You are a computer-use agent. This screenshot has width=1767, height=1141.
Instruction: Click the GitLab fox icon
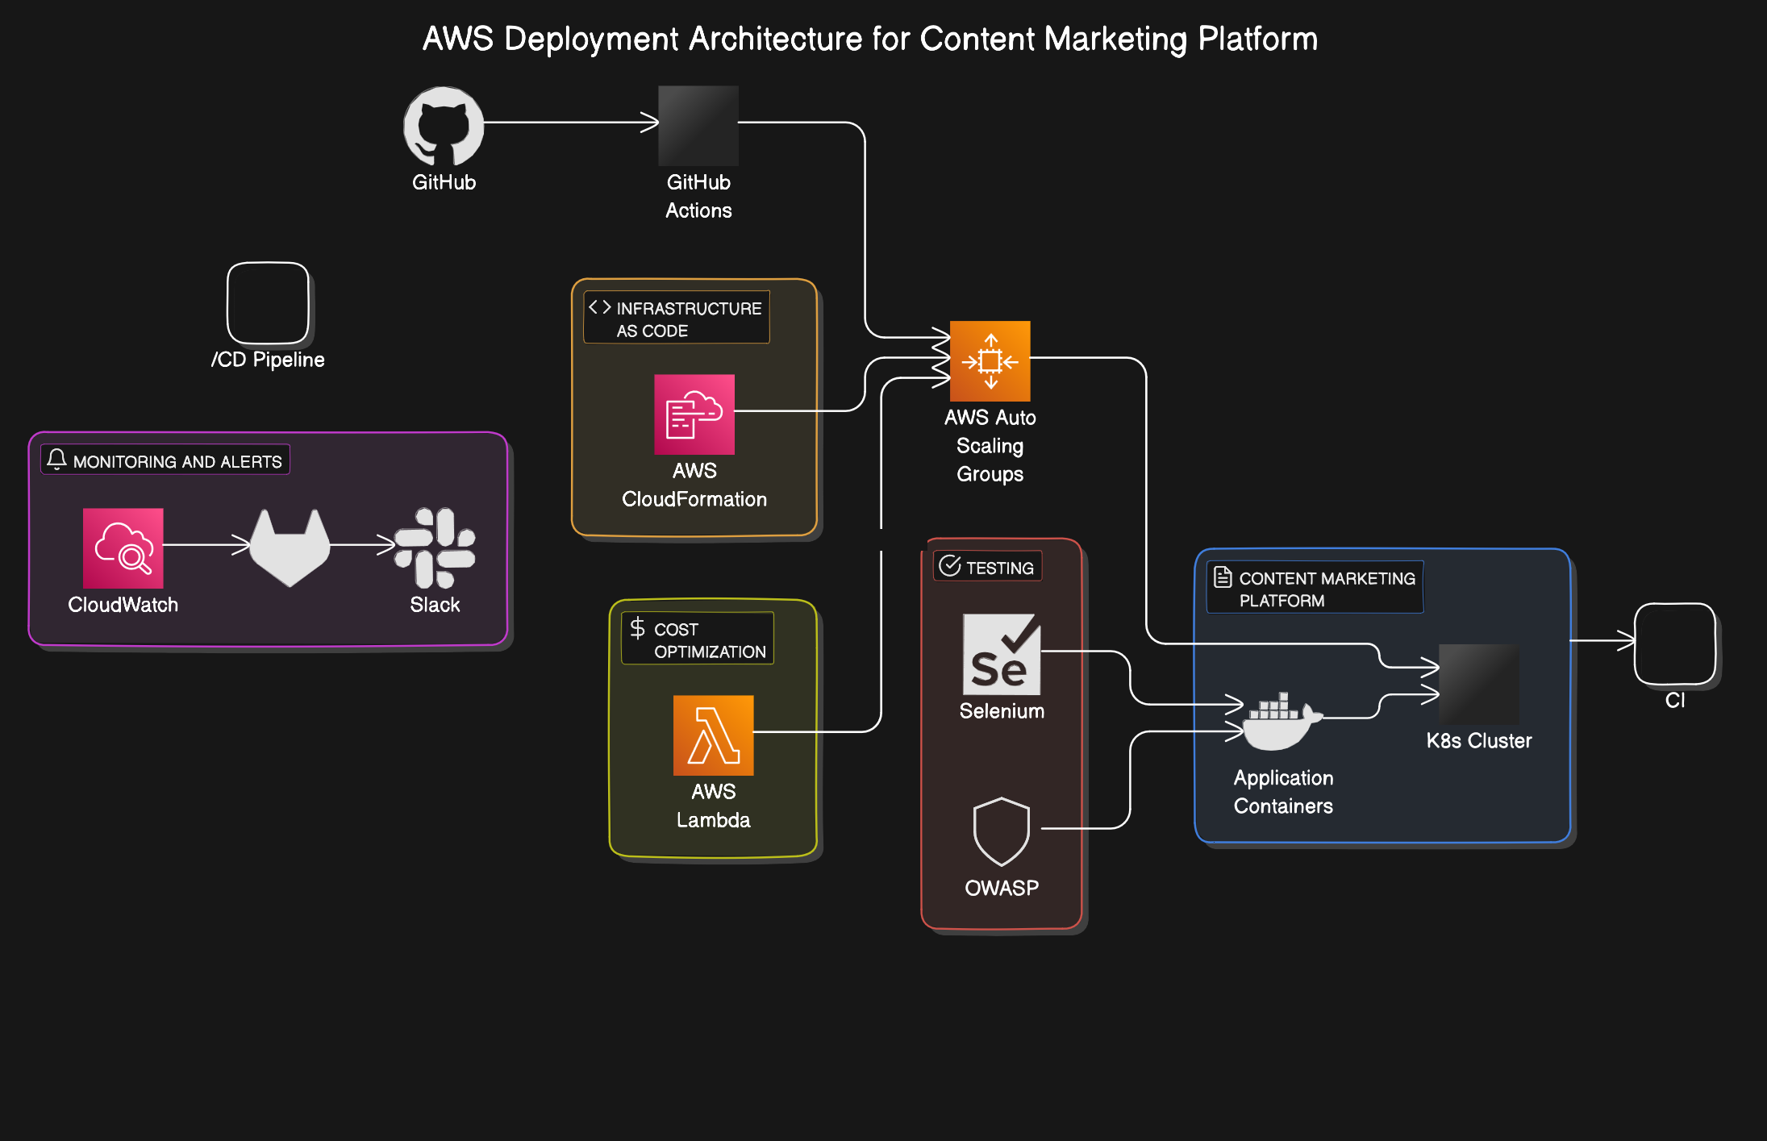pyautogui.click(x=290, y=548)
